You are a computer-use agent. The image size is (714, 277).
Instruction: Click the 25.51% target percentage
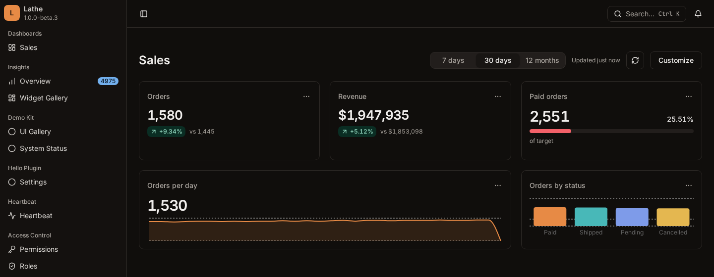680,119
